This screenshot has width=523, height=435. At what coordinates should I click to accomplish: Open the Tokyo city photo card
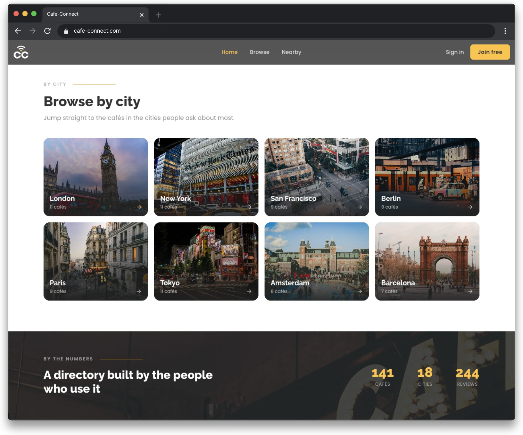(x=206, y=261)
